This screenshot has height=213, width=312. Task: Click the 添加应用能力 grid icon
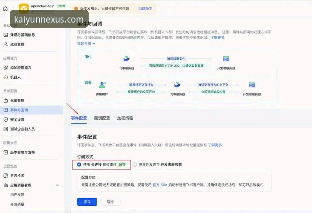coord(6,68)
